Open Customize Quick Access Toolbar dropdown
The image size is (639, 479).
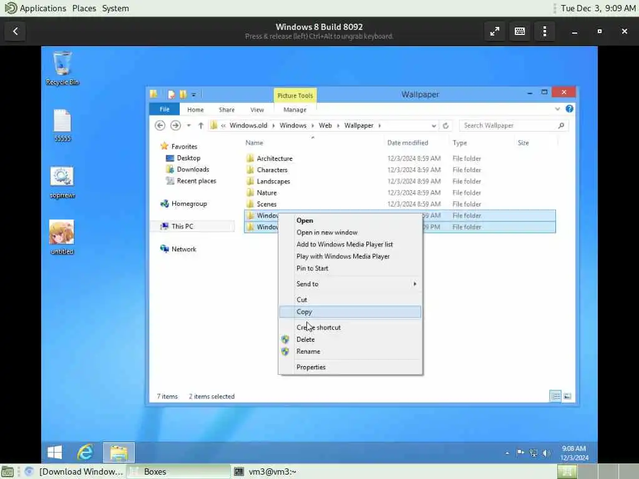tap(194, 95)
